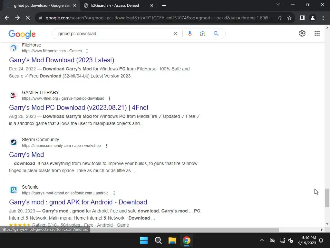Open more options for FileHorse result
The image size is (330, 248).
pyautogui.click(x=87, y=51)
